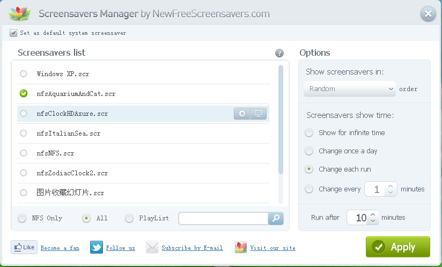Open the Subscribe by E-mail link

point(192,248)
